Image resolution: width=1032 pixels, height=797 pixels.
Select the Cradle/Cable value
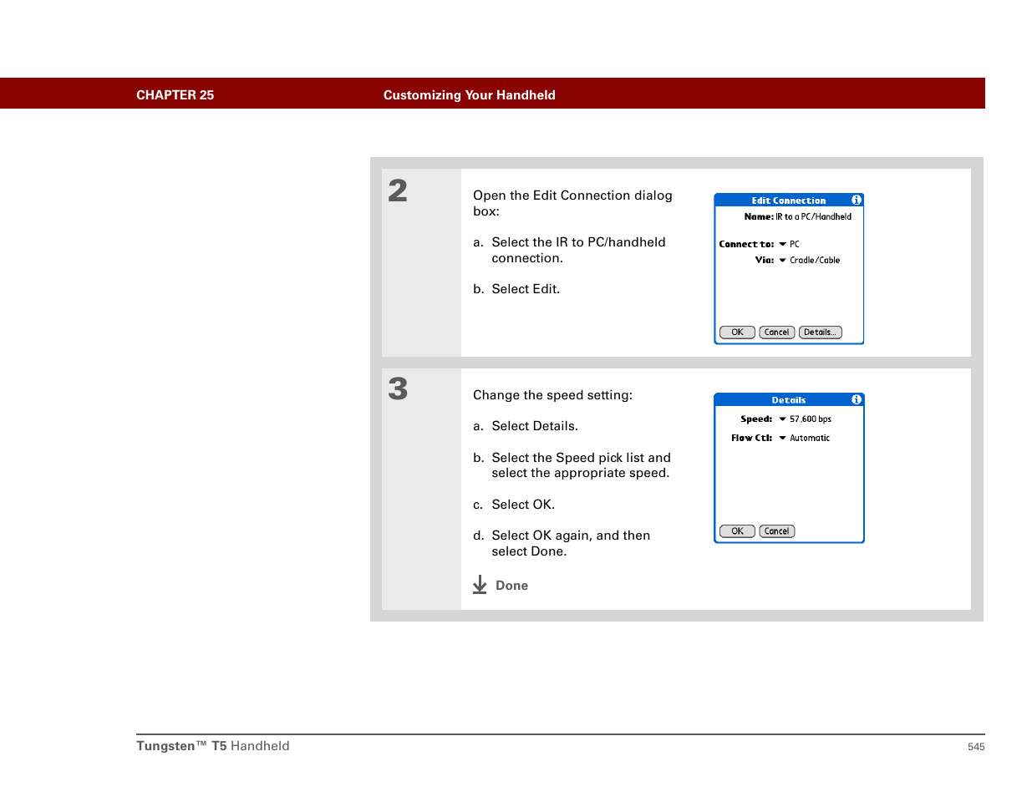[x=815, y=261]
